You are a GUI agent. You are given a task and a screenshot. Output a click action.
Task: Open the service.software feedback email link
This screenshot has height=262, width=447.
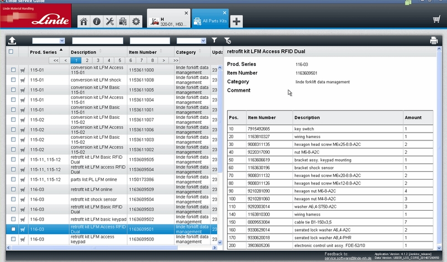click(348, 258)
